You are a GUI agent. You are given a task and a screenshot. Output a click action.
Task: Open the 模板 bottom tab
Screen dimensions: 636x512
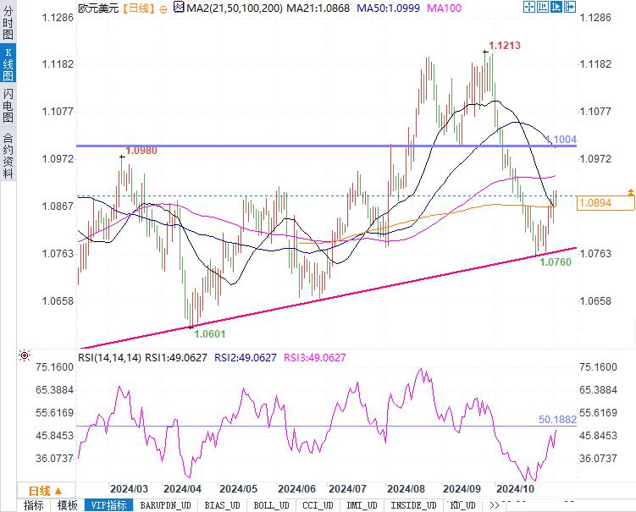point(68,505)
